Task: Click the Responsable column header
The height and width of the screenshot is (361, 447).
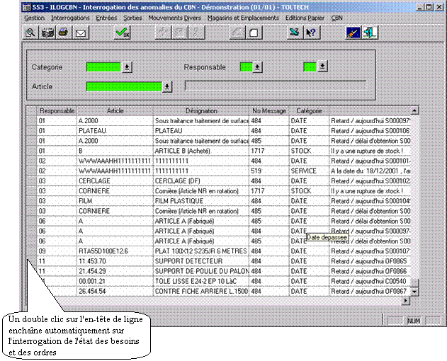Action: click(x=57, y=111)
